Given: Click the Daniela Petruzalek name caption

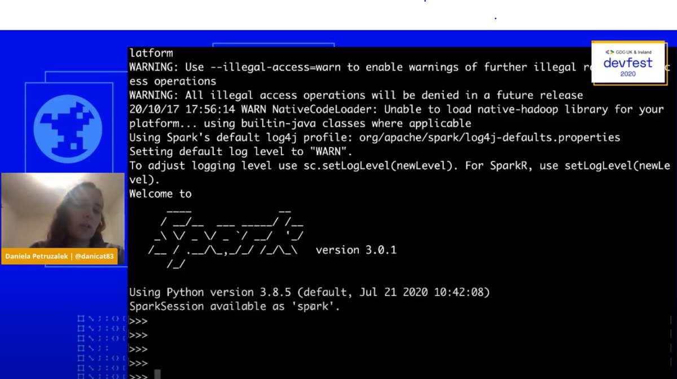Looking at the screenshot, I should pyautogui.click(x=59, y=255).
